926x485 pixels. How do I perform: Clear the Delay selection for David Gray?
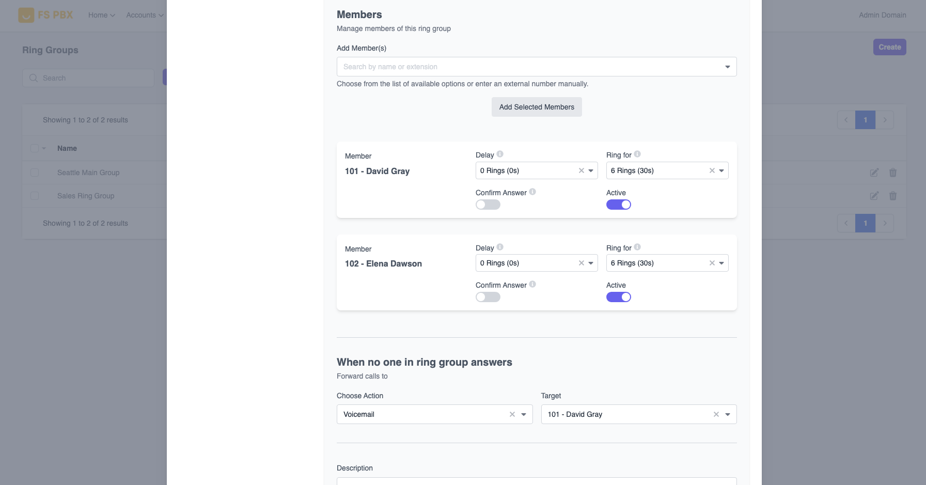tap(582, 170)
